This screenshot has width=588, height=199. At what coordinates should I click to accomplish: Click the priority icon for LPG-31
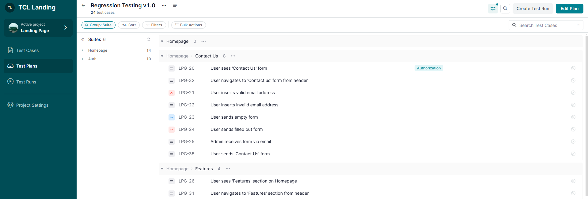tap(172, 193)
